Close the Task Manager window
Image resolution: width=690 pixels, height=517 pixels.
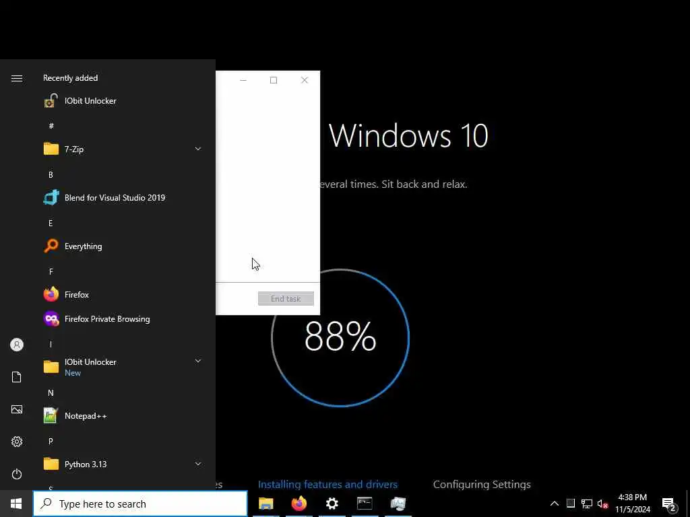click(x=305, y=80)
